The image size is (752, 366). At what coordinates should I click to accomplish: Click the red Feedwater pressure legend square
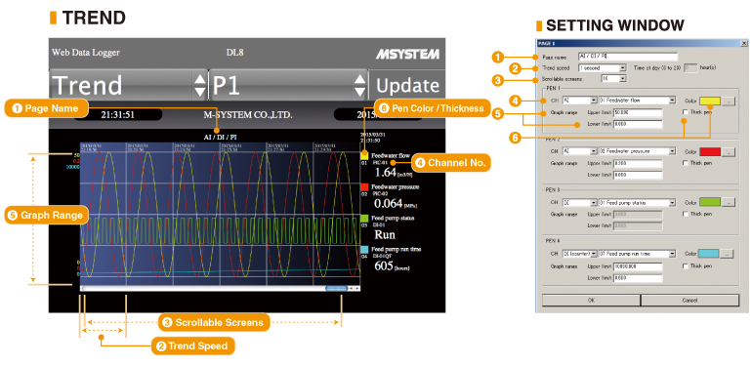(364, 186)
